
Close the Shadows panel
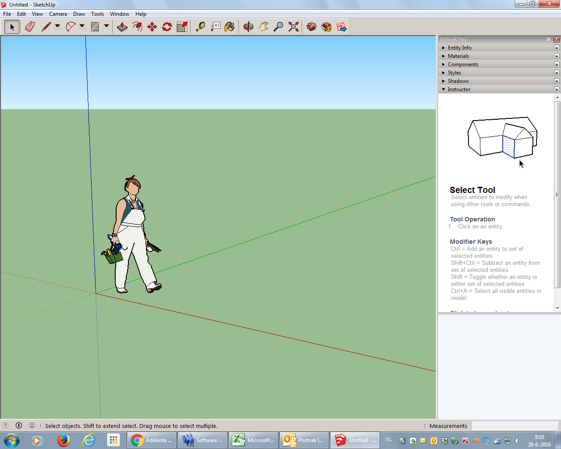pyautogui.click(x=557, y=81)
